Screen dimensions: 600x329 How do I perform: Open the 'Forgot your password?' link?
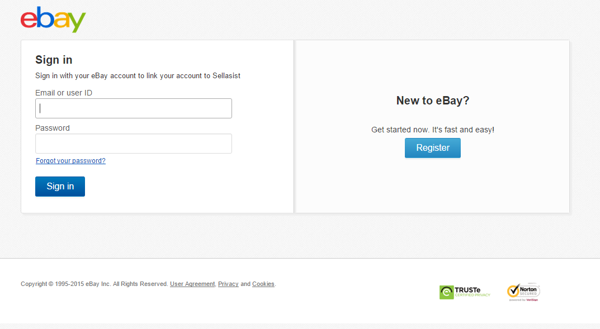click(x=70, y=161)
